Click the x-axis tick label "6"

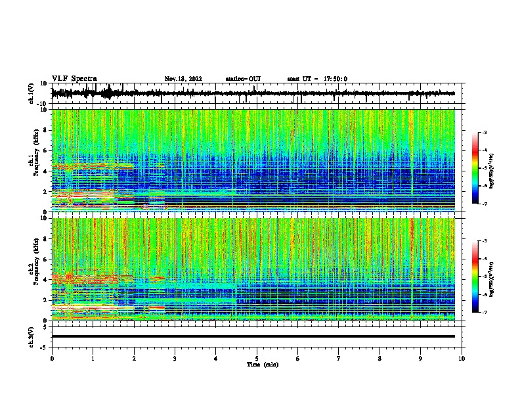click(x=298, y=359)
